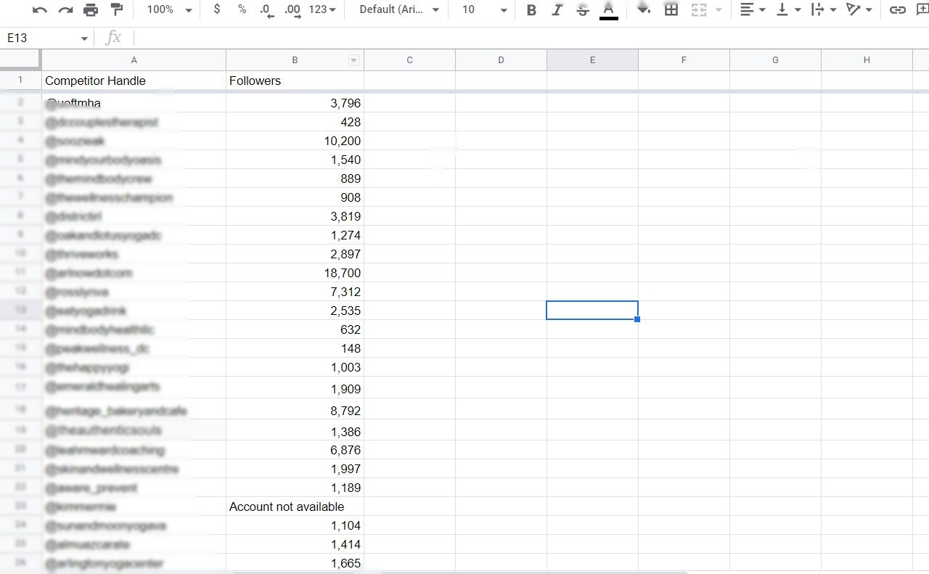Viewport: 929px width, 574px height.
Task: Click the Competitor Handle header cell
Action: pos(134,81)
